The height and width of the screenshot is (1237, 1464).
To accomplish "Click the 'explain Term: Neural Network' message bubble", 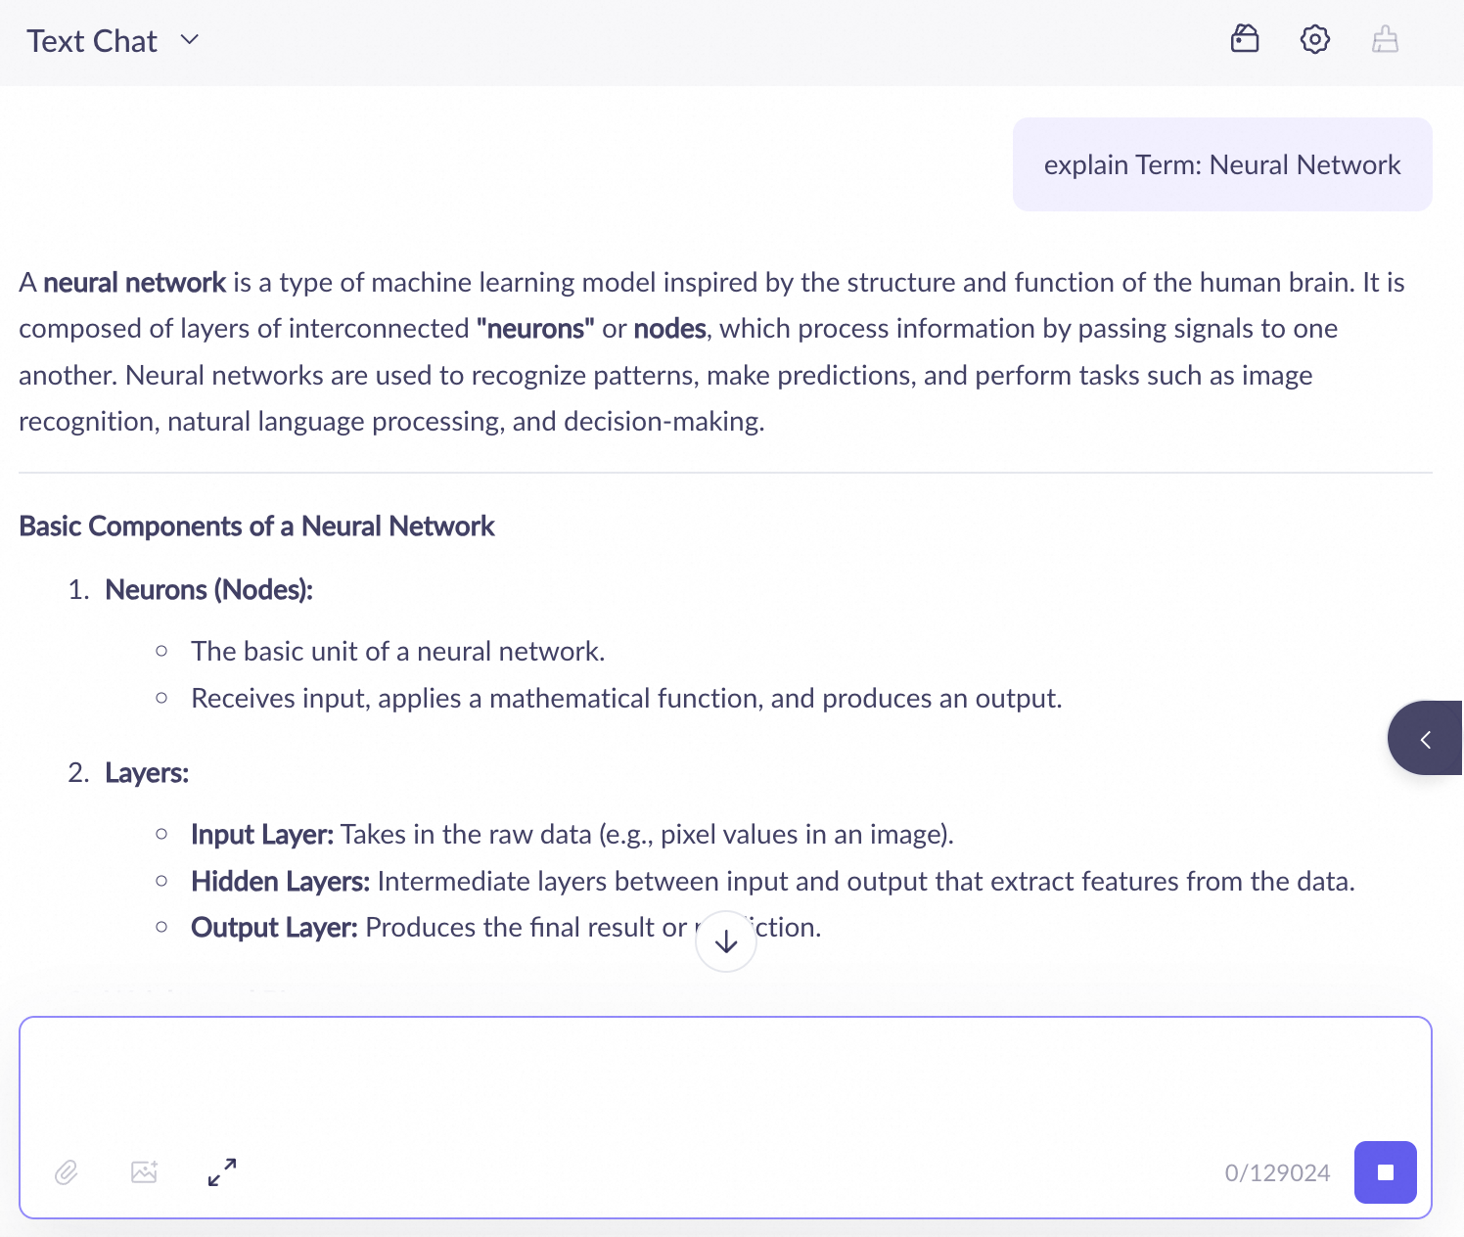I will (x=1221, y=164).
